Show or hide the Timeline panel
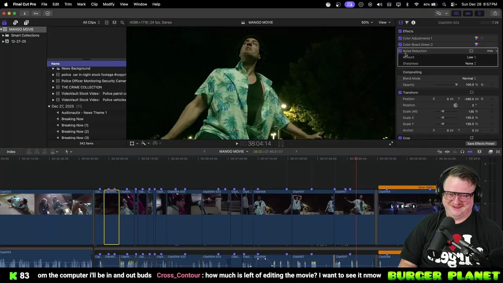The image size is (503, 283). [x=468, y=13]
